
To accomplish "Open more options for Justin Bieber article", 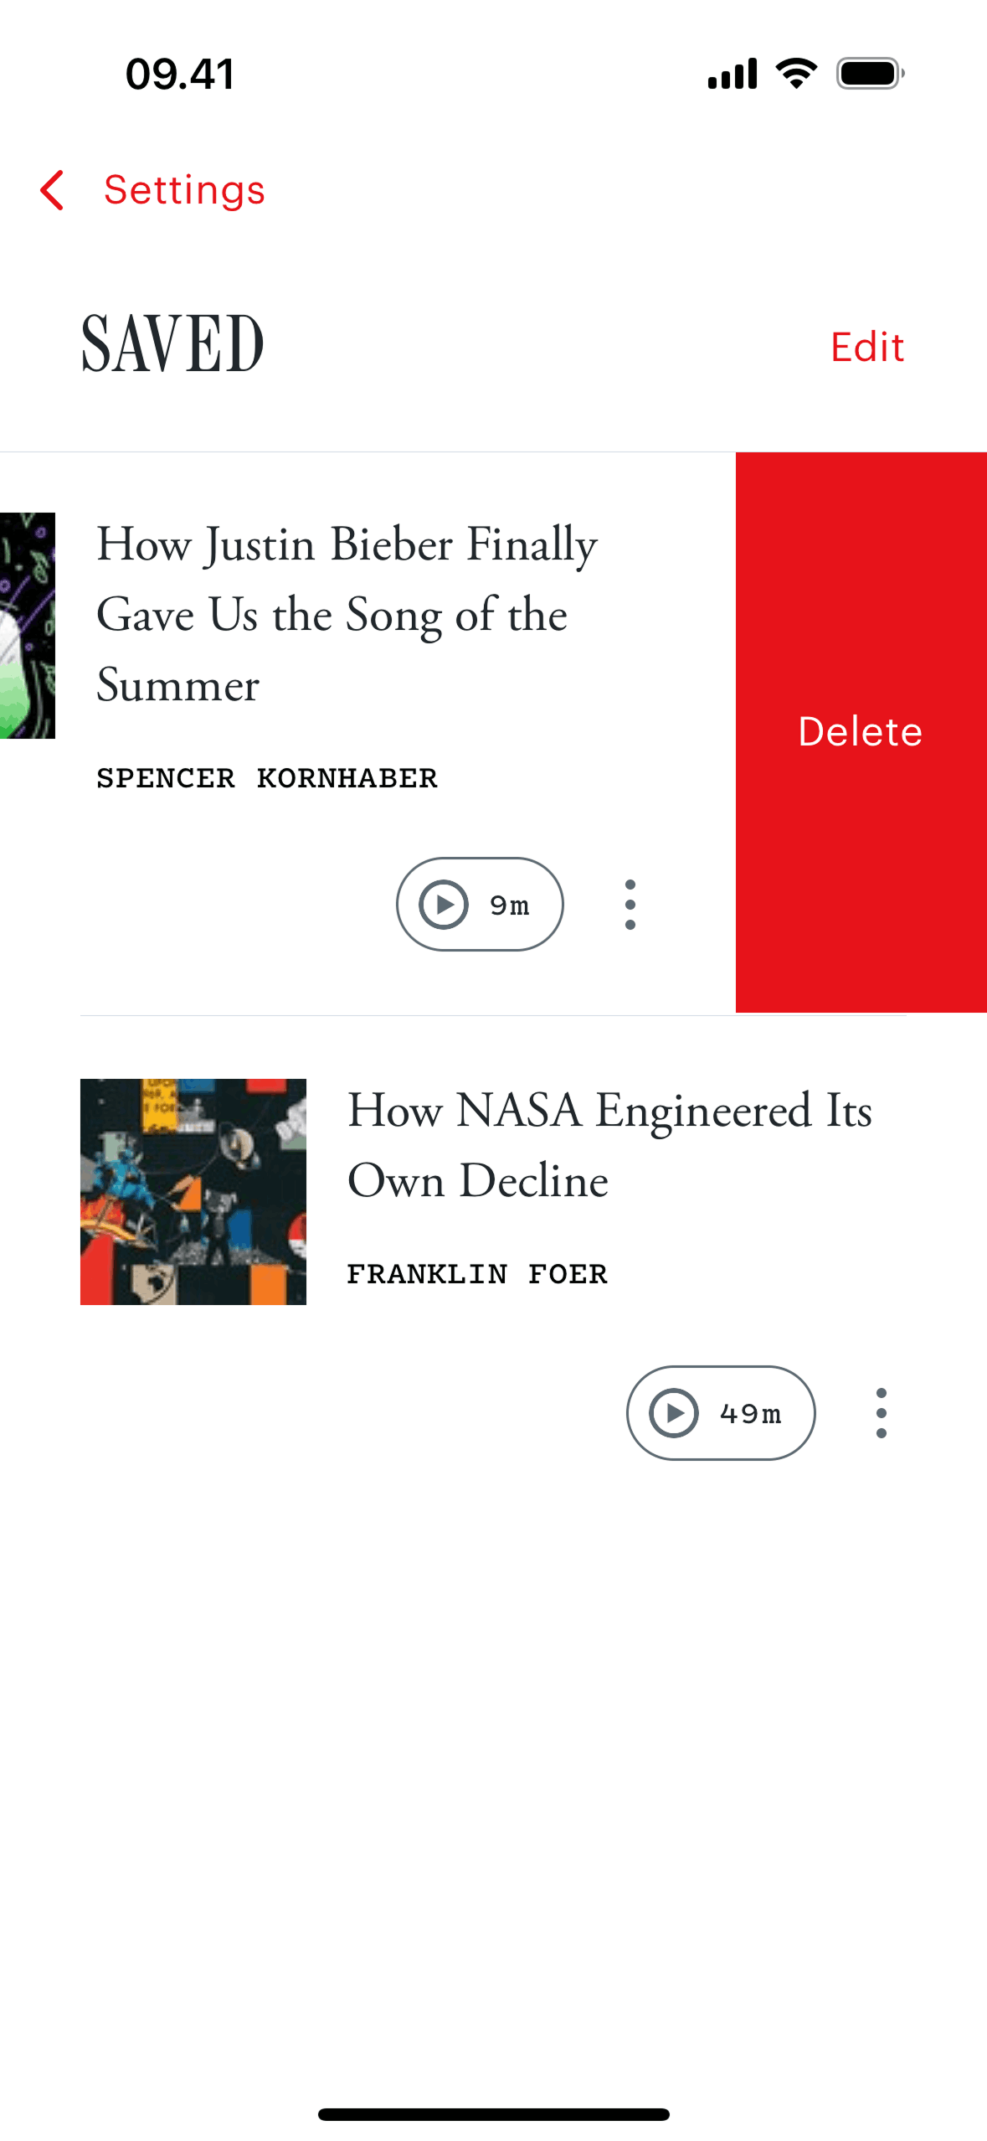I will point(630,904).
